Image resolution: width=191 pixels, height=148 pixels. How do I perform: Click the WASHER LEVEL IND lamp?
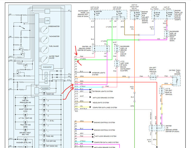25,139
